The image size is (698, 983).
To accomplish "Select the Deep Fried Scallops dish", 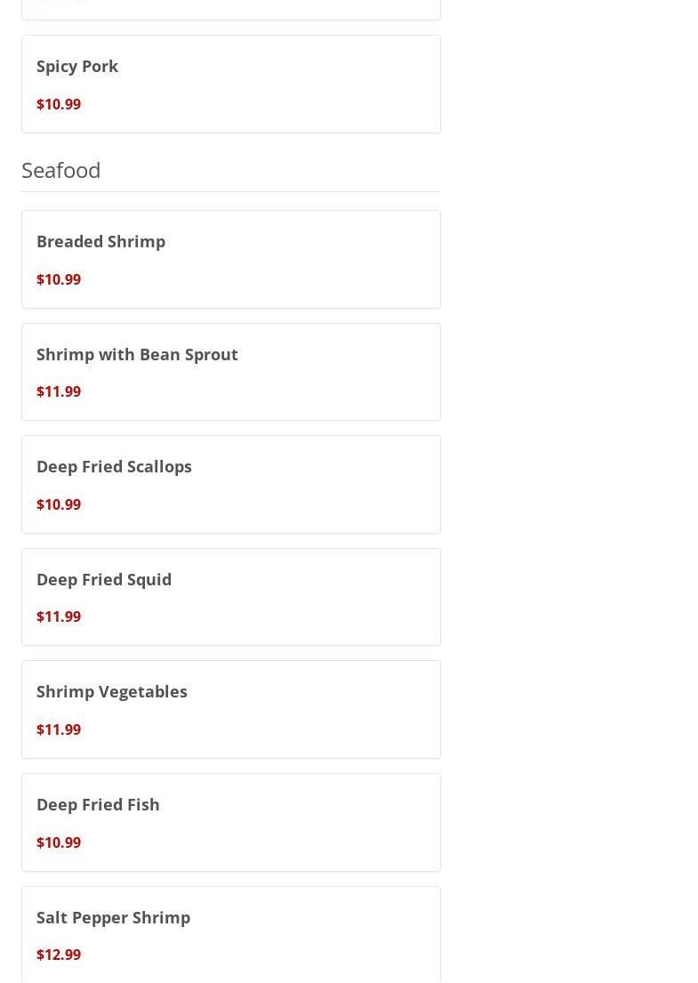I will (x=114, y=466).
